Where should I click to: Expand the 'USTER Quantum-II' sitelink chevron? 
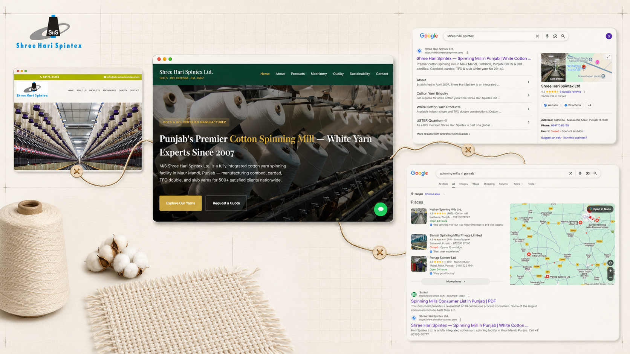coord(529,123)
